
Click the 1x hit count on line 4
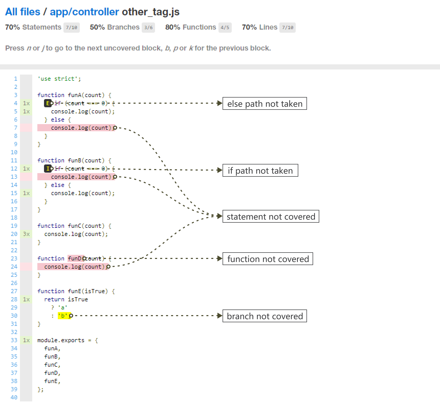tap(26, 103)
